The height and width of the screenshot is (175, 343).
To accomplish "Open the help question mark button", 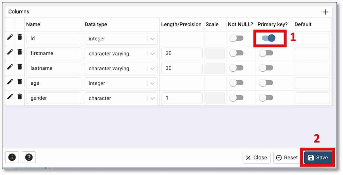I will point(29,157).
